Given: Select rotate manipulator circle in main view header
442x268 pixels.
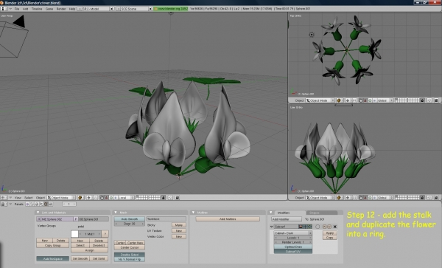Looking at the screenshot, I should pos(111,198).
